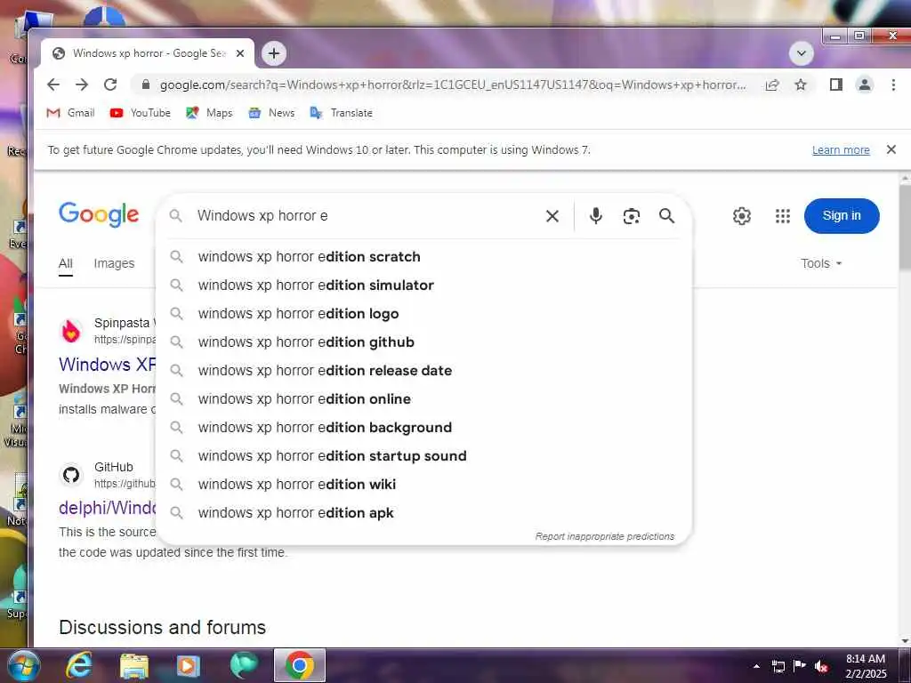Image resolution: width=911 pixels, height=683 pixels.
Task: Click the Sign in button
Action: click(842, 215)
